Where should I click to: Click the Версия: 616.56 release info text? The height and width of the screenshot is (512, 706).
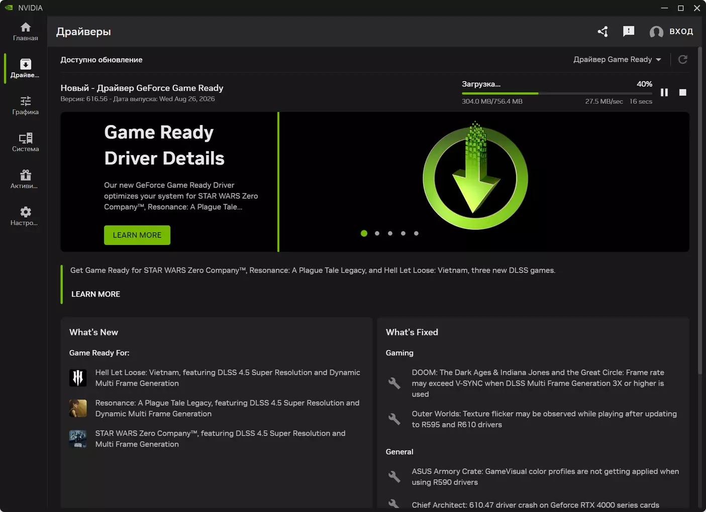tap(138, 99)
